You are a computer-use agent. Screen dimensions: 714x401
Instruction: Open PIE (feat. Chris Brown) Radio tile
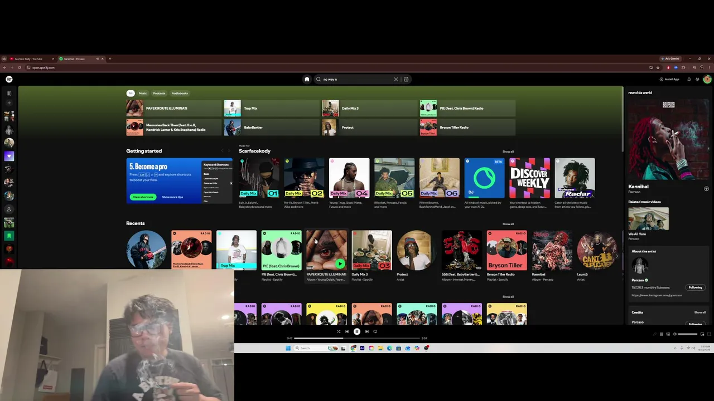(x=467, y=108)
